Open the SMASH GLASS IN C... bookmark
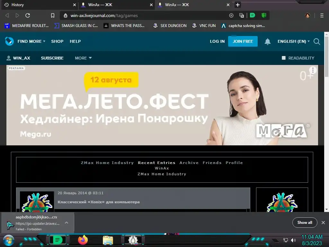Screen dimensions: 329x247 click(76, 26)
